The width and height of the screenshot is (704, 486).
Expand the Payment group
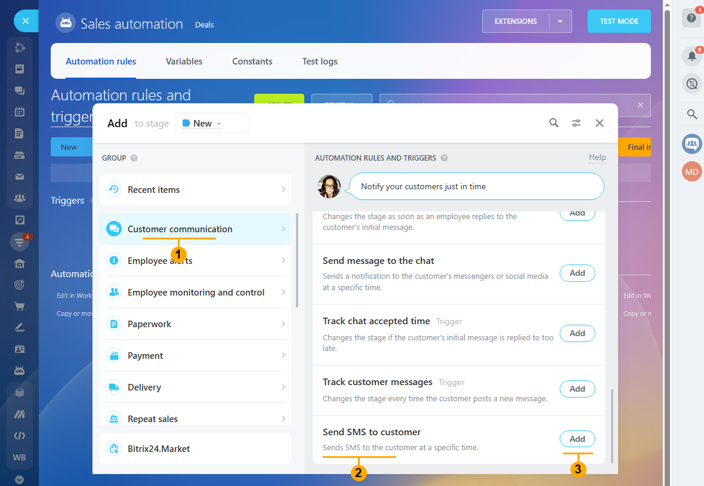coord(195,355)
